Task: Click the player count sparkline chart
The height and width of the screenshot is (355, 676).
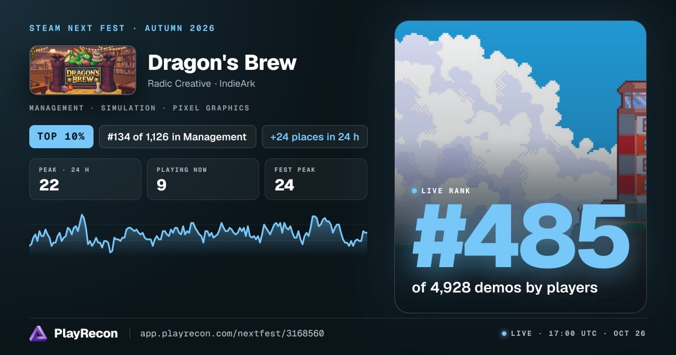Action: (198, 234)
